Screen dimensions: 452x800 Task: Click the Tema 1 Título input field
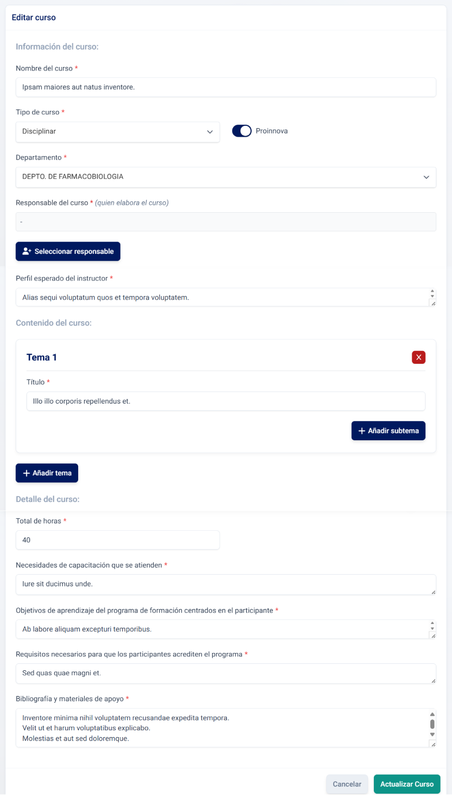click(226, 401)
